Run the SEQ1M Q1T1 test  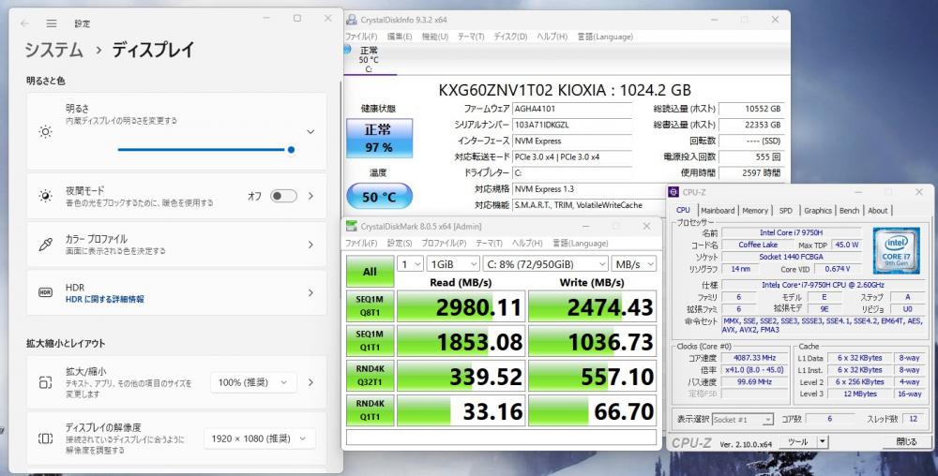point(370,340)
